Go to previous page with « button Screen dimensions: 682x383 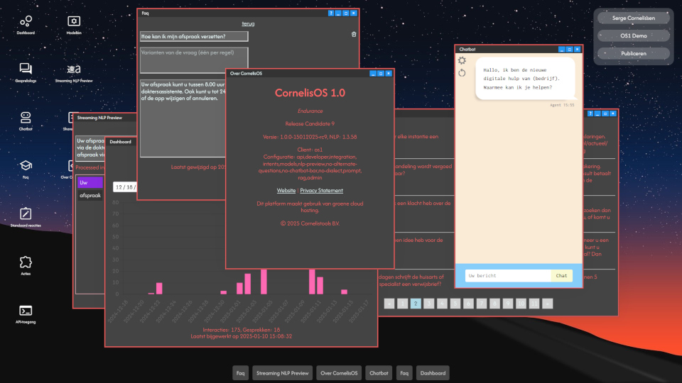[x=389, y=304]
